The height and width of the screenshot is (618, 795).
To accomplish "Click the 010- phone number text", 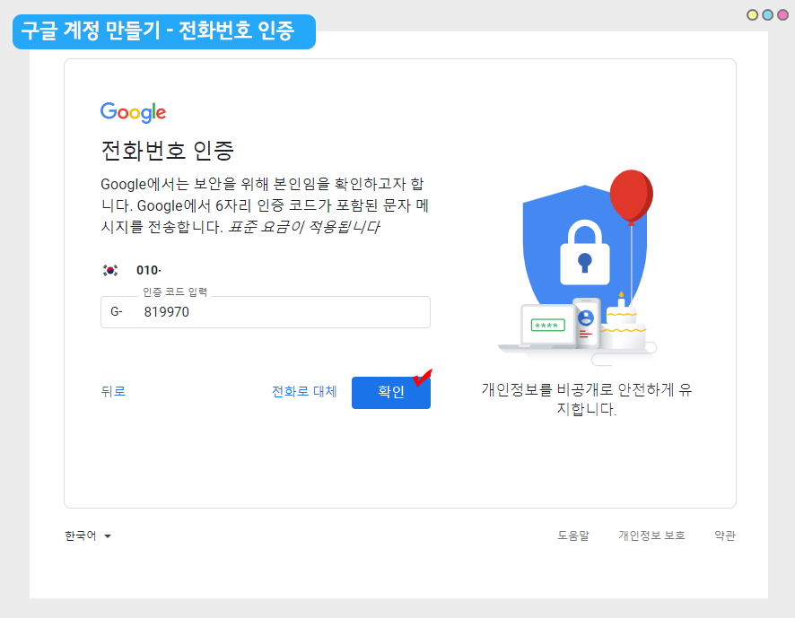I will coord(149,270).
